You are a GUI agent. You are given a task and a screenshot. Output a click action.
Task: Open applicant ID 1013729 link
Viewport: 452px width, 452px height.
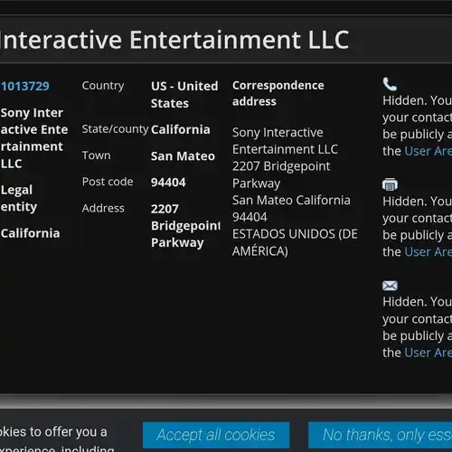click(24, 86)
